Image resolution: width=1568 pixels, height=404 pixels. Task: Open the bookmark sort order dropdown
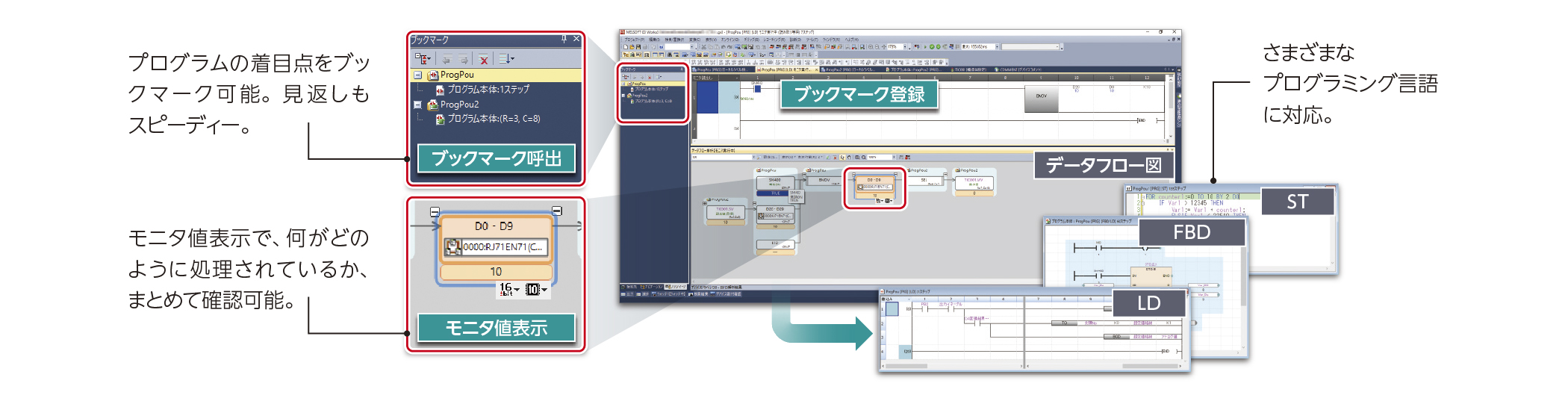click(x=506, y=59)
